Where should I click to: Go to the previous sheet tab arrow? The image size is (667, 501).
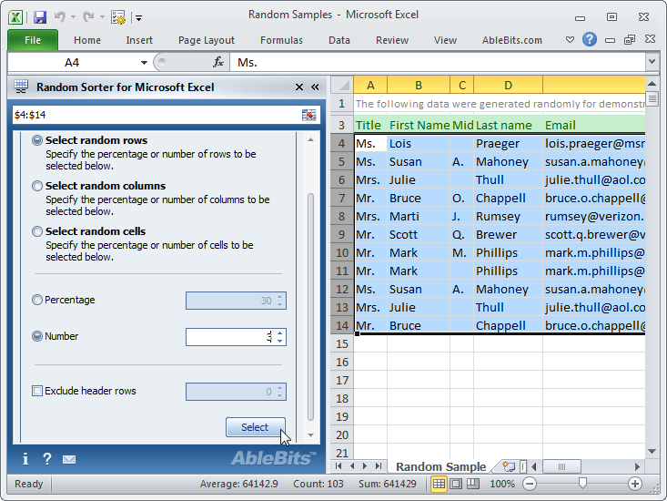click(352, 466)
